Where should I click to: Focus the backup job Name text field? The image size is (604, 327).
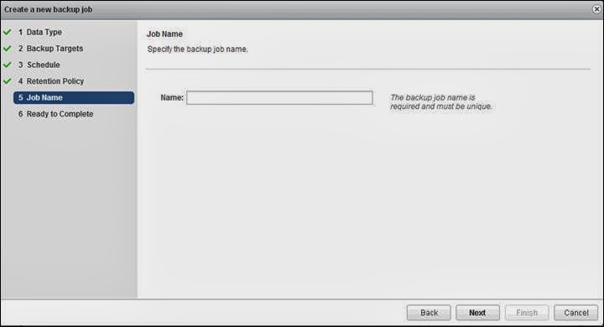click(279, 98)
